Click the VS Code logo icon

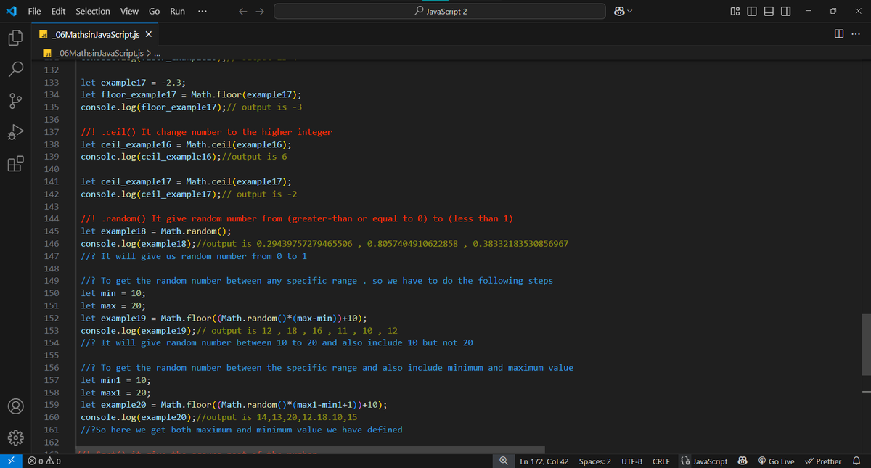click(x=12, y=11)
